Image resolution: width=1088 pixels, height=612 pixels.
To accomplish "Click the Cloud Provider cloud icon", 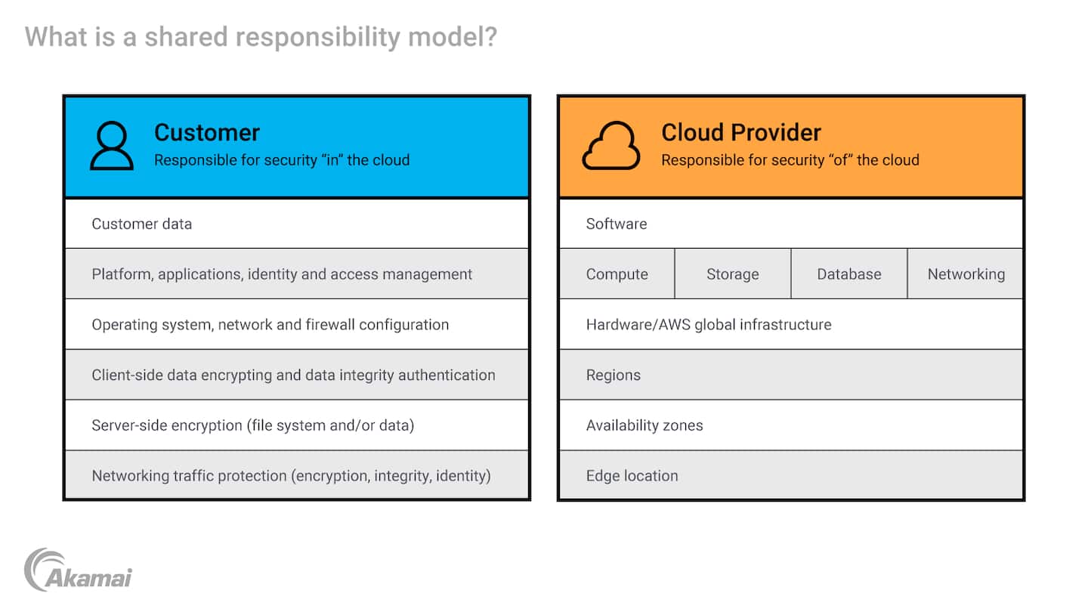I will 610,146.
